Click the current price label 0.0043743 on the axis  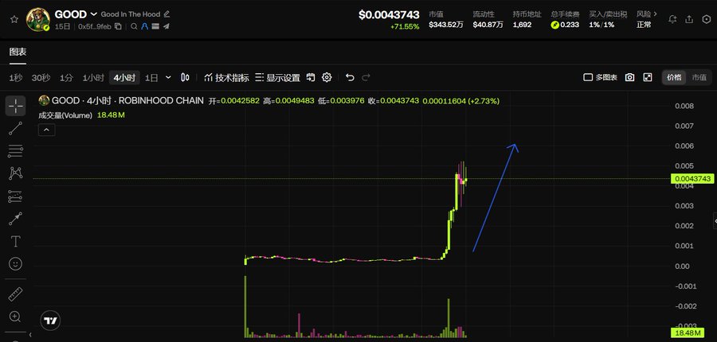click(693, 178)
